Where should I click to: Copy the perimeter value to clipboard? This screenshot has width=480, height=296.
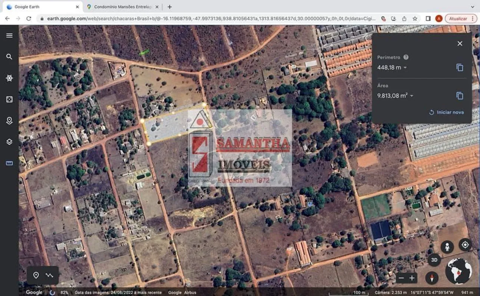coord(460,67)
